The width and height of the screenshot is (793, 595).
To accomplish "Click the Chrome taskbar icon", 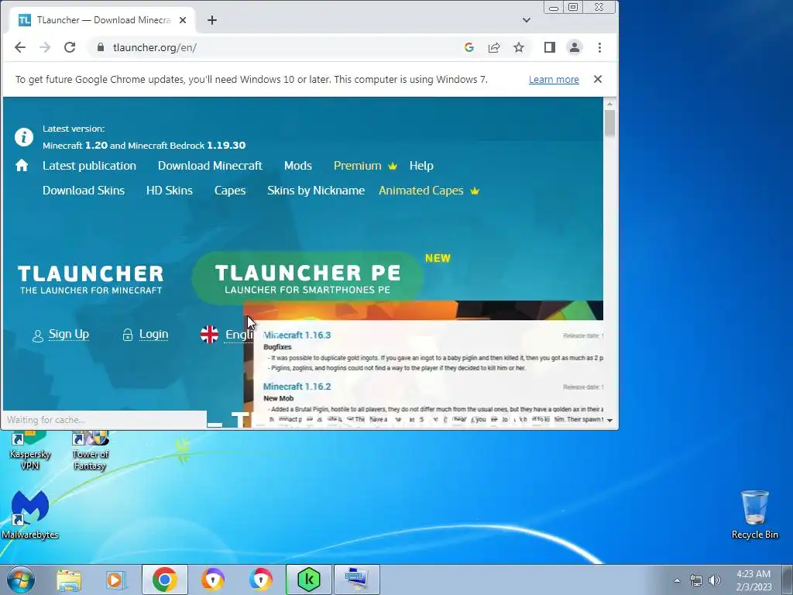I will (x=165, y=580).
